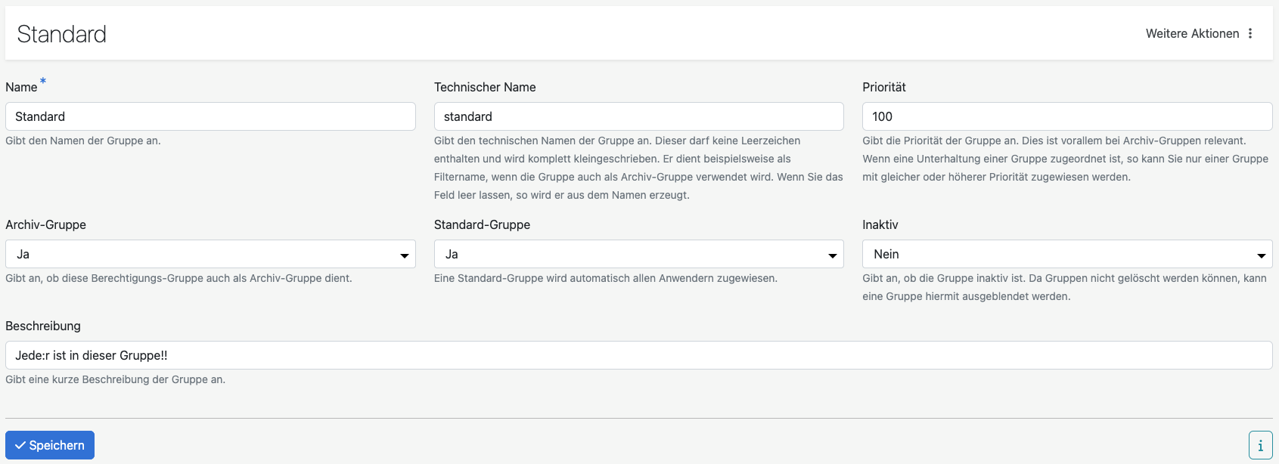
Task: Click the checkmark icon on Speichern button
Action: coord(20,445)
